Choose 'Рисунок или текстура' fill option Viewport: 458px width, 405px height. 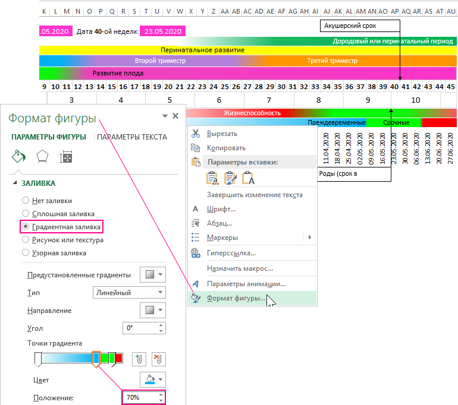pos(26,240)
